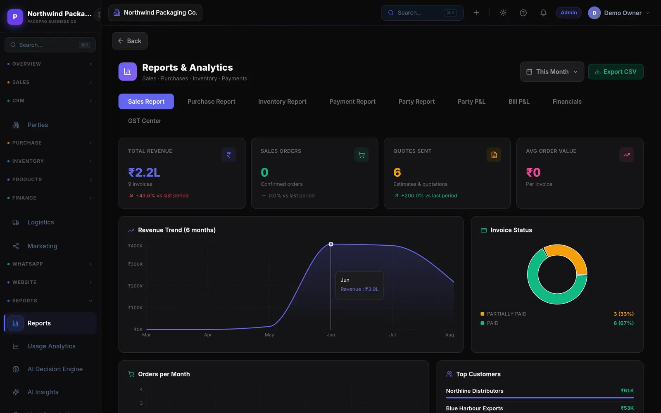Expand the CRM sidebar section
The width and height of the screenshot is (661, 413).
(50, 101)
